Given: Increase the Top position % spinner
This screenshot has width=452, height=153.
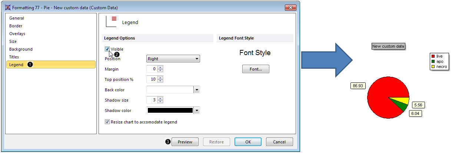Looking at the screenshot, I should click(x=160, y=78).
